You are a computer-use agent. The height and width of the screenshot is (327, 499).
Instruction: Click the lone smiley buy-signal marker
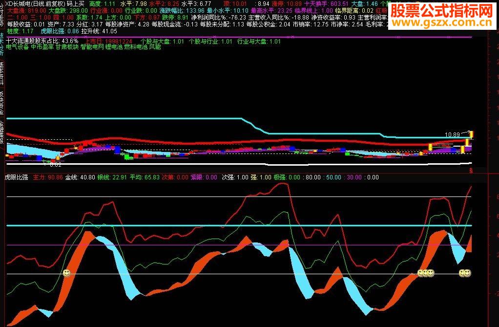66,273
